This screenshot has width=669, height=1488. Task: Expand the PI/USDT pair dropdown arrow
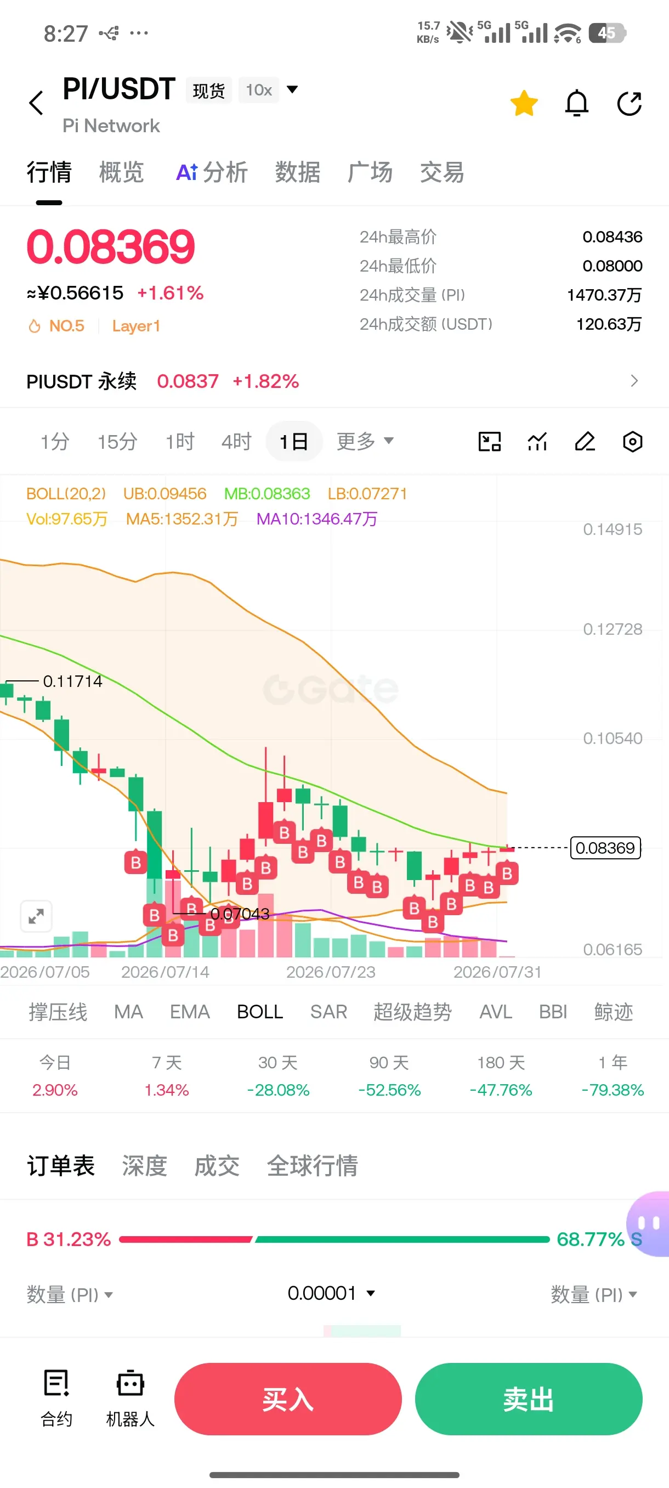point(293,89)
